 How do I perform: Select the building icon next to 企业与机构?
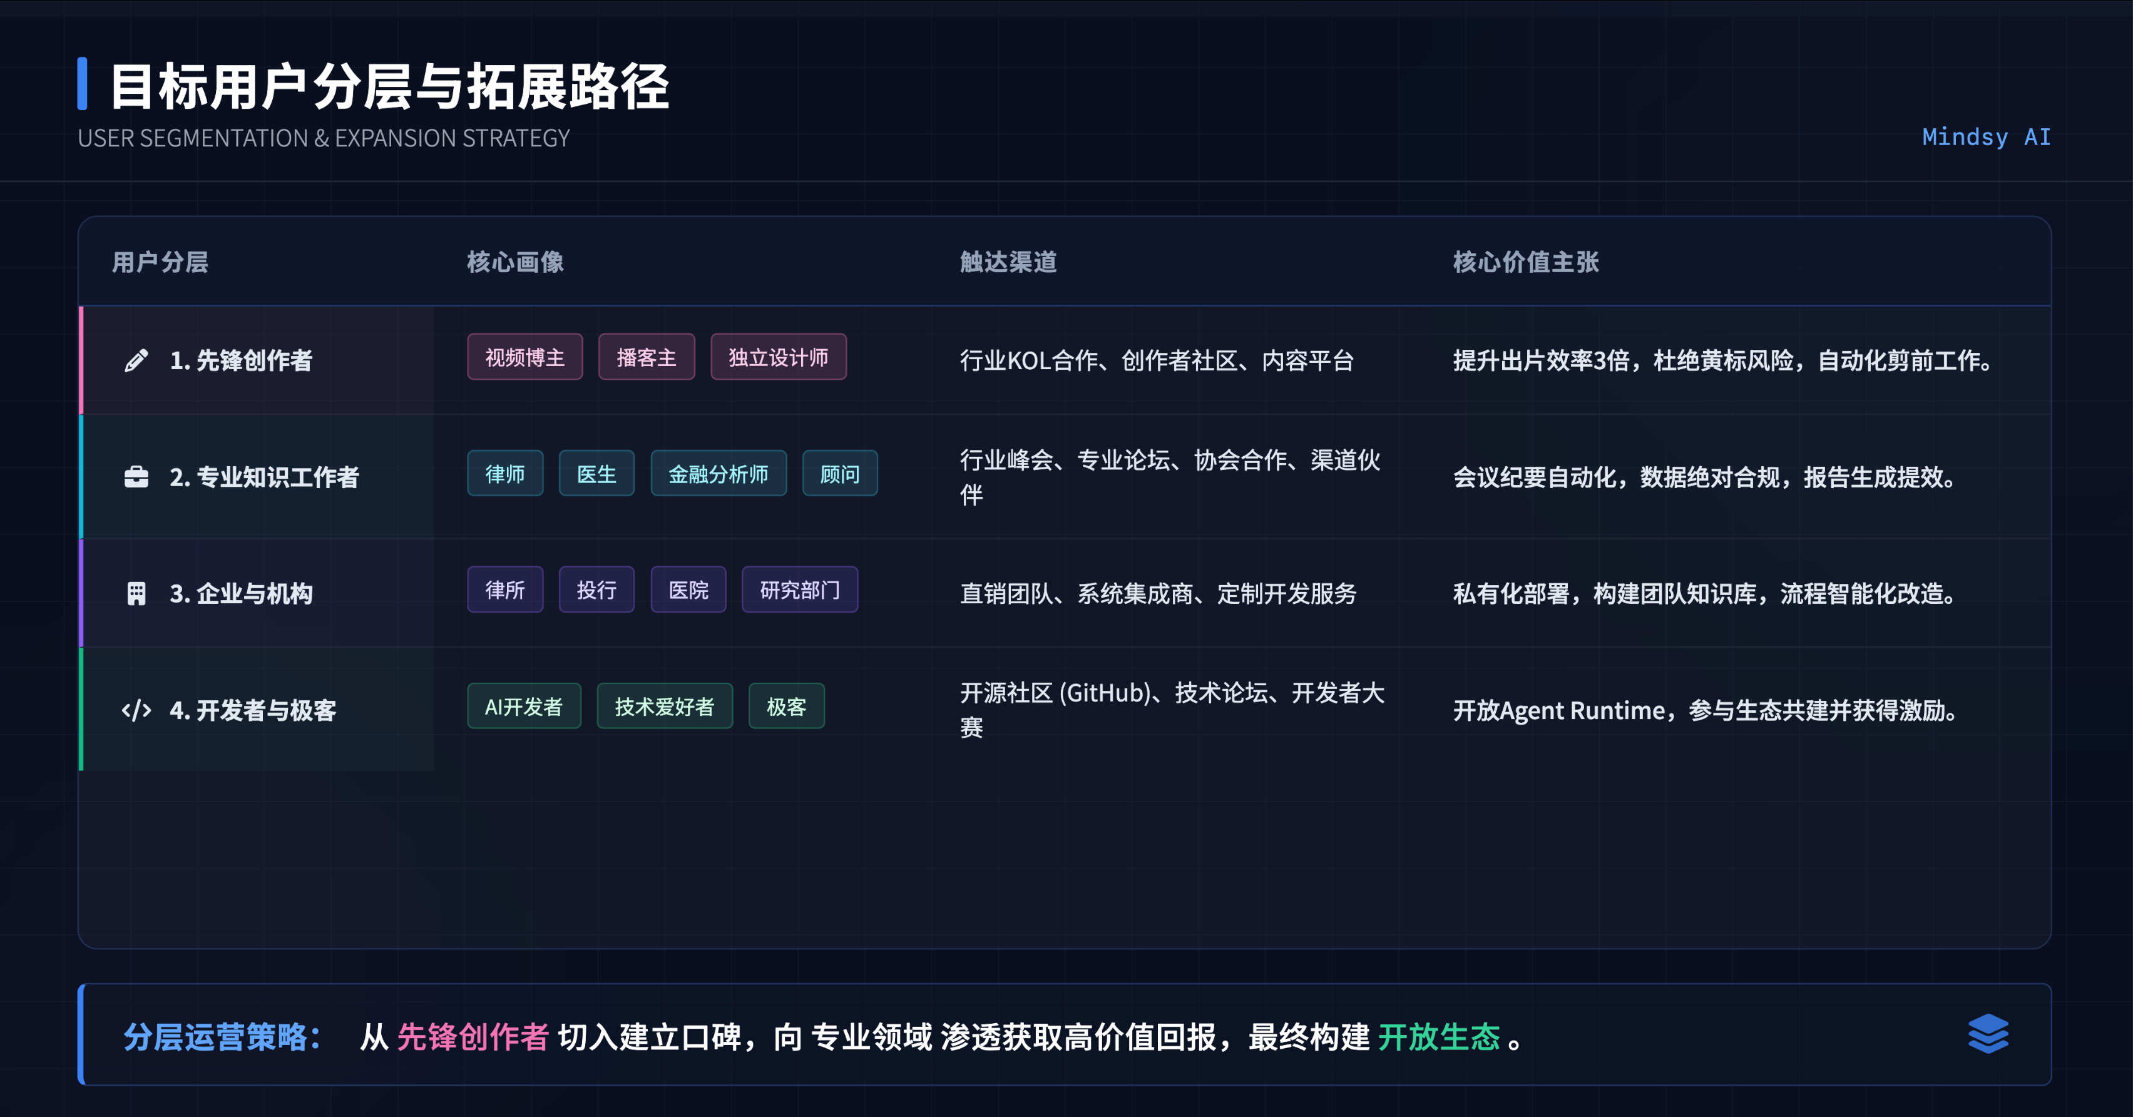coord(135,593)
